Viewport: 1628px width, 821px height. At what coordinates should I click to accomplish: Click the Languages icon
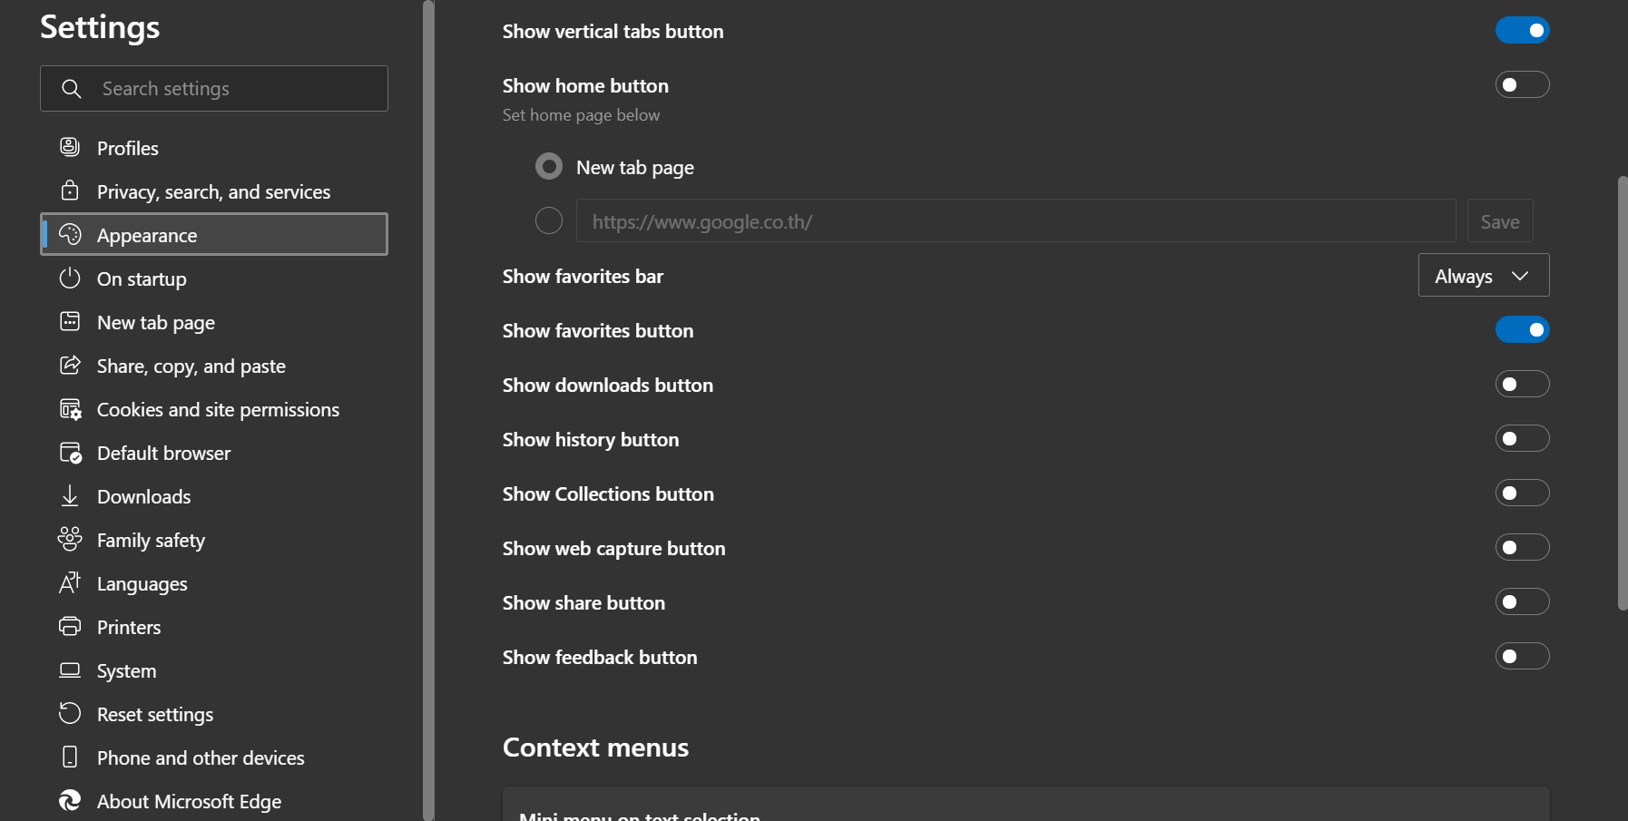point(70,582)
